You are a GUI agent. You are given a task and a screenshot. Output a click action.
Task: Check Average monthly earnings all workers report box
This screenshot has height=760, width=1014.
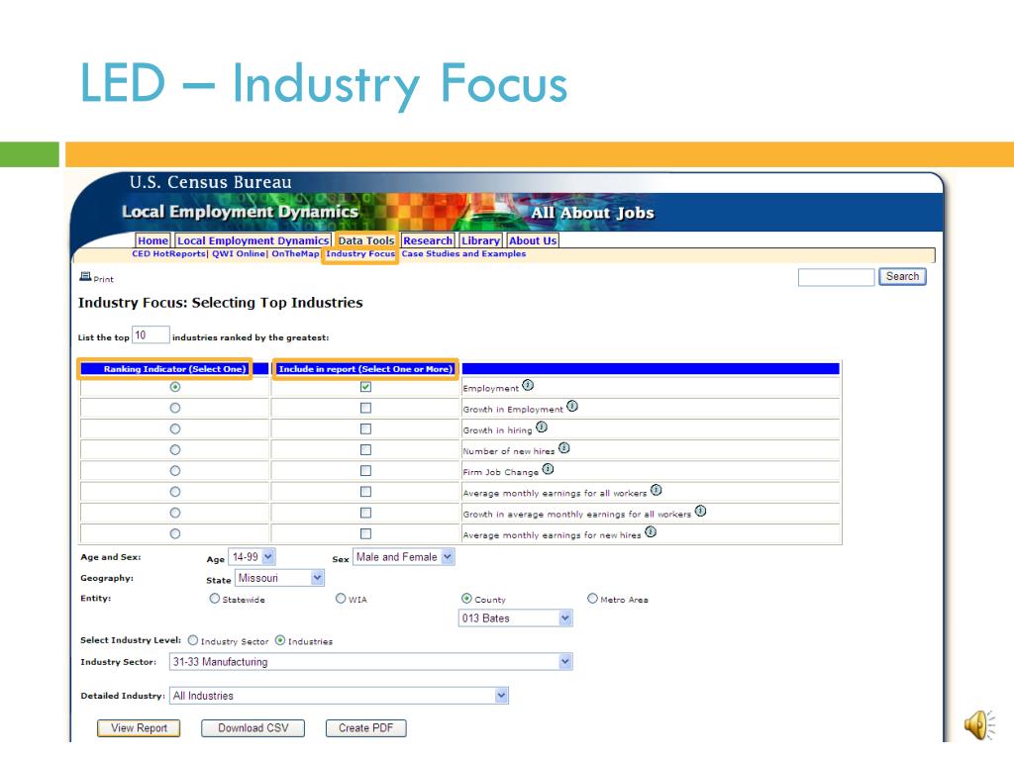(366, 492)
